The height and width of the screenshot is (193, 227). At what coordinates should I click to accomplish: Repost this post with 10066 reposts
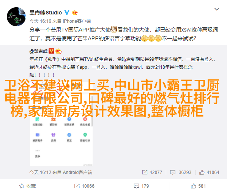(x=84, y=186)
